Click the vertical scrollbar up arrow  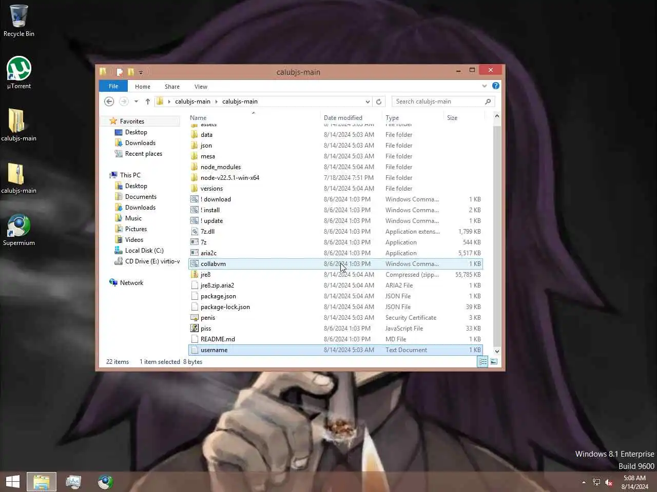click(x=497, y=116)
